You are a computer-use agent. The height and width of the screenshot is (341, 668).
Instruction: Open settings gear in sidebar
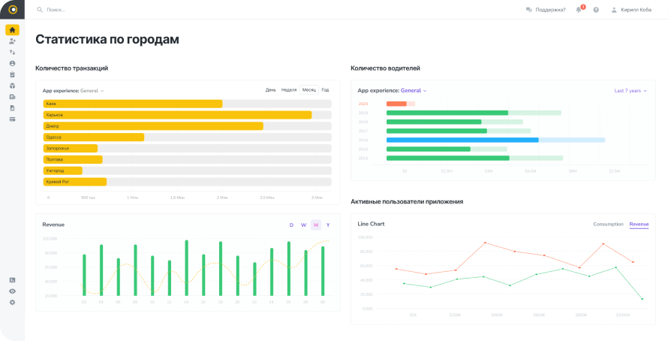point(12,302)
